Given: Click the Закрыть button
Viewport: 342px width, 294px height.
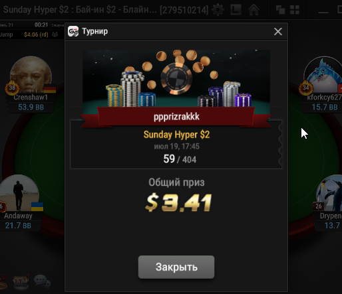Looking at the screenshot, I should point(176,267).
